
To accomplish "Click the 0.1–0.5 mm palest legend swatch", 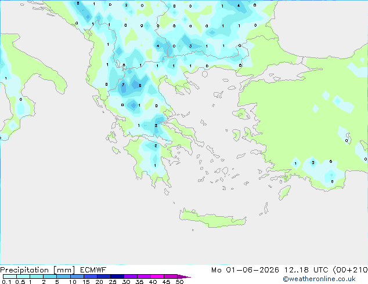I will click(x=10, y=276).
